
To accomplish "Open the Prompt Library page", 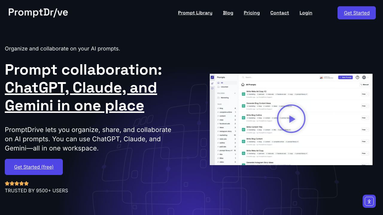I will [x=195, y=13].
